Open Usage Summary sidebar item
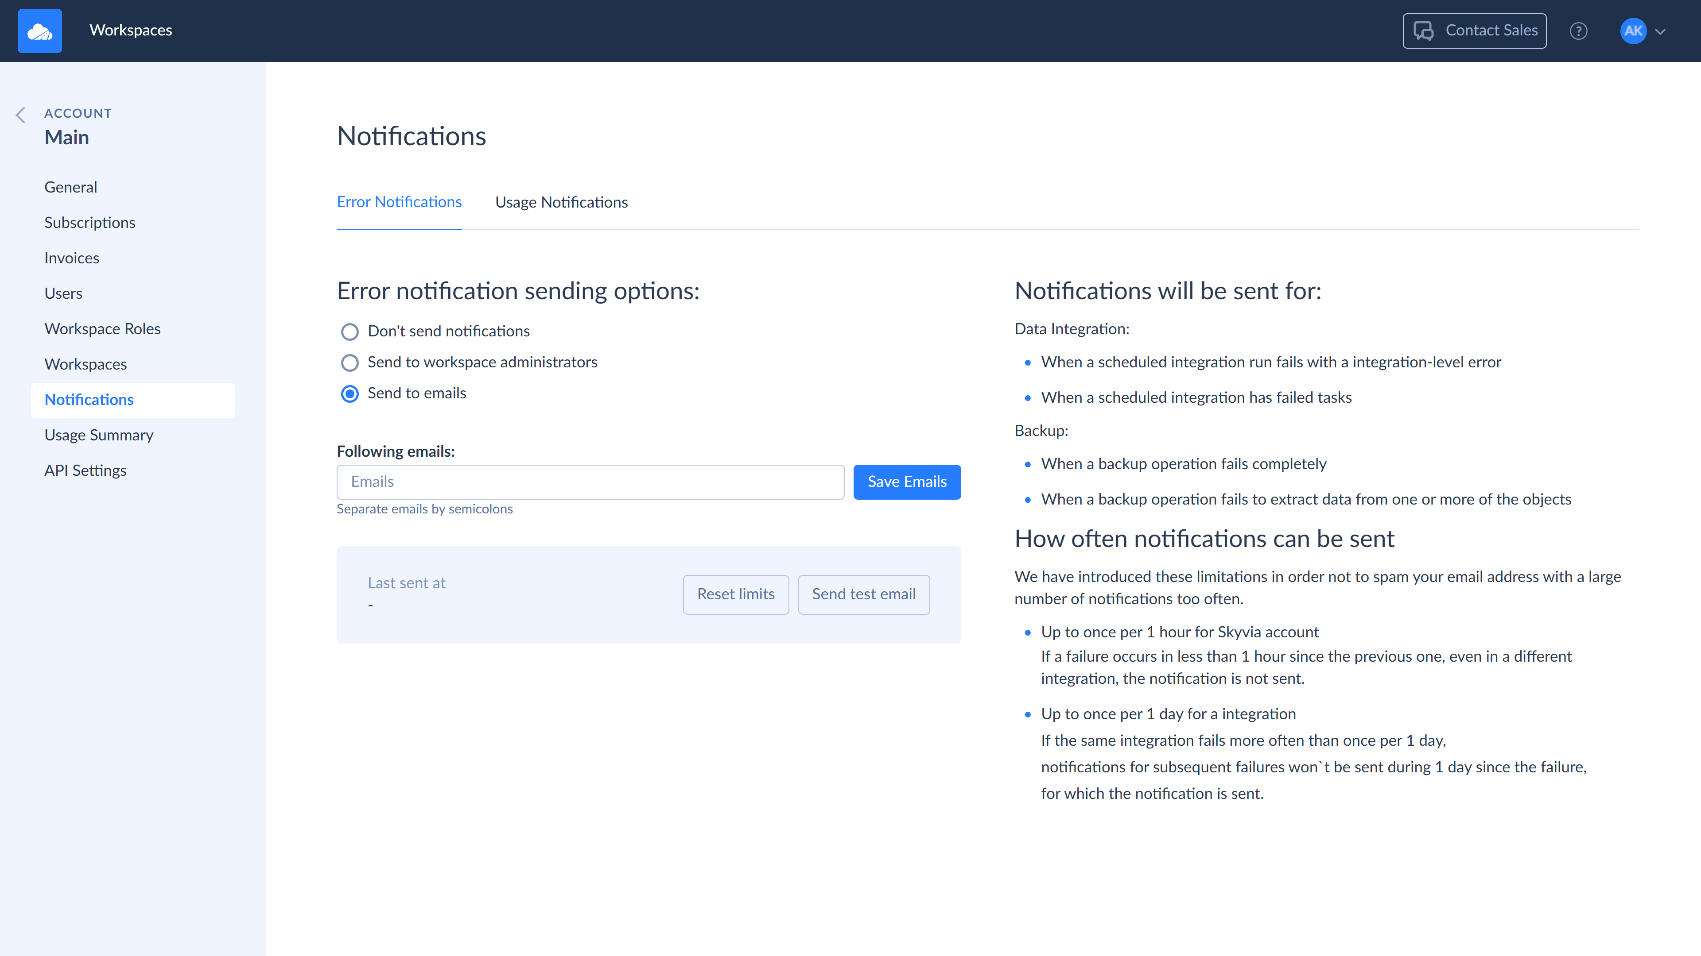This screenshot has height=956, width=1701. pyautogui.click(x=98, y=435)
